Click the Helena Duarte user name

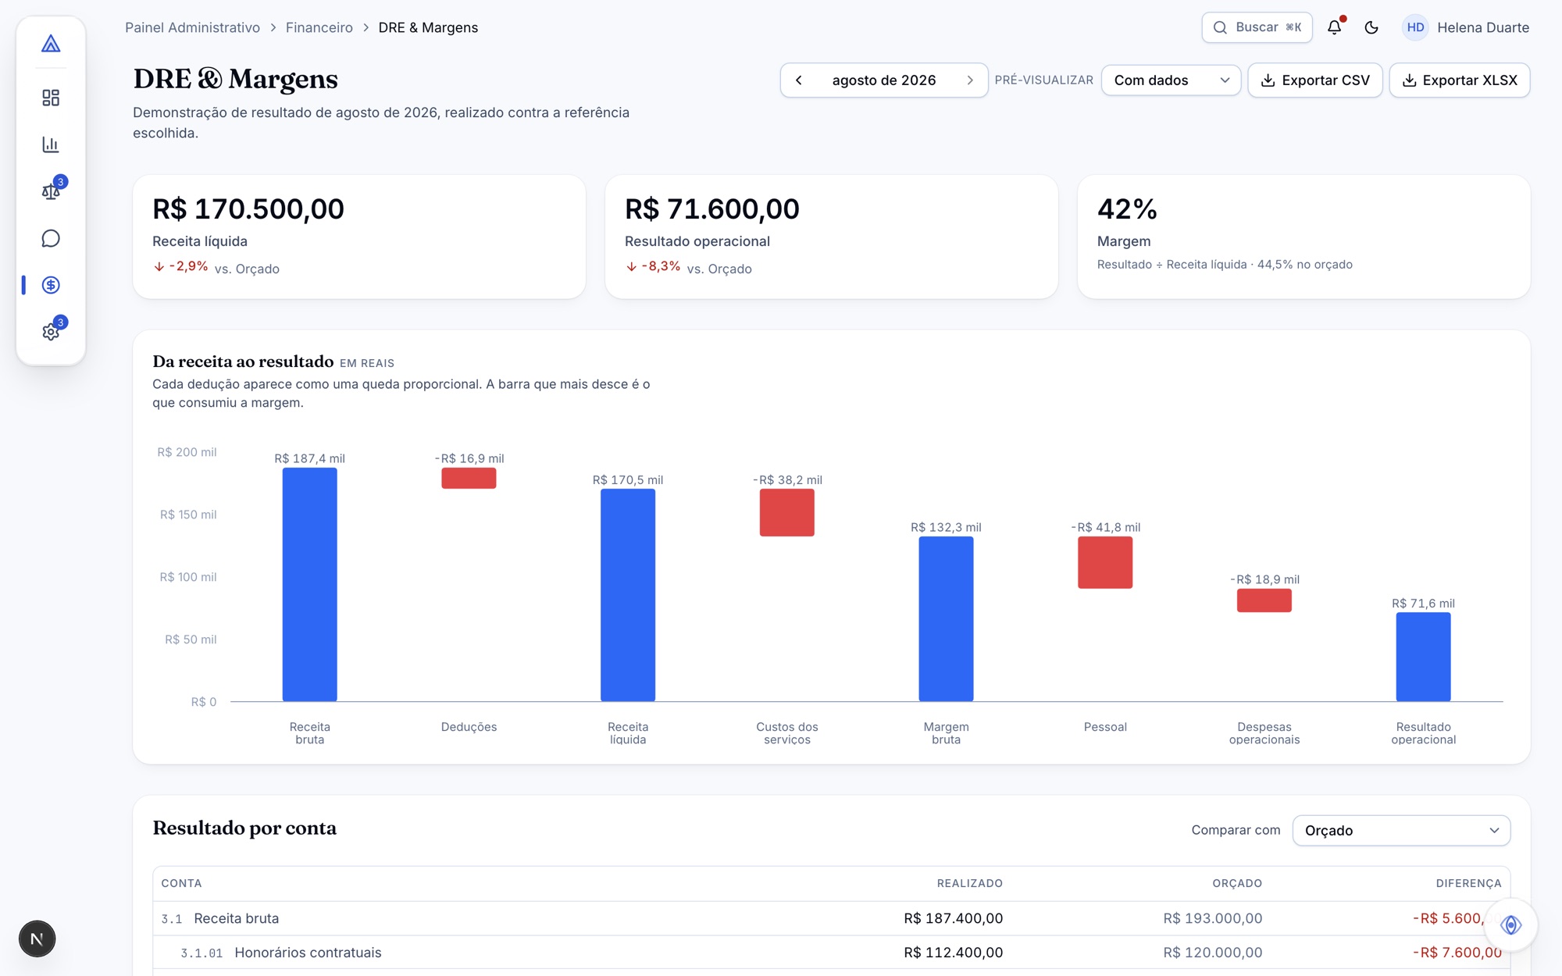point(1483,27)
